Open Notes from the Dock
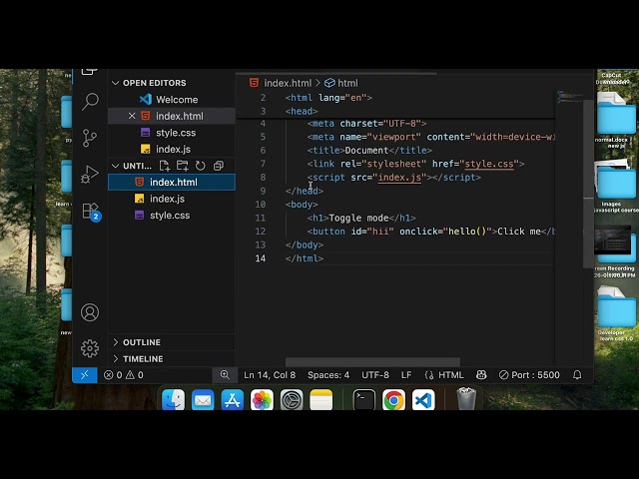Image resolution: width=639 pixels, height=479 pixels. point(321,400)
